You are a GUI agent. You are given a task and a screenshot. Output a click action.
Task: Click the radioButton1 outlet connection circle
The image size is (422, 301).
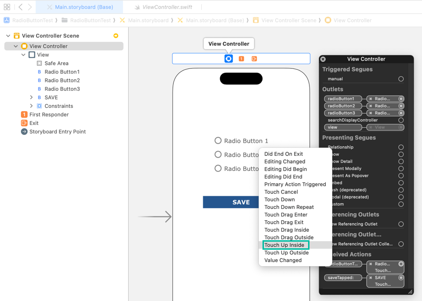point(401,99)
